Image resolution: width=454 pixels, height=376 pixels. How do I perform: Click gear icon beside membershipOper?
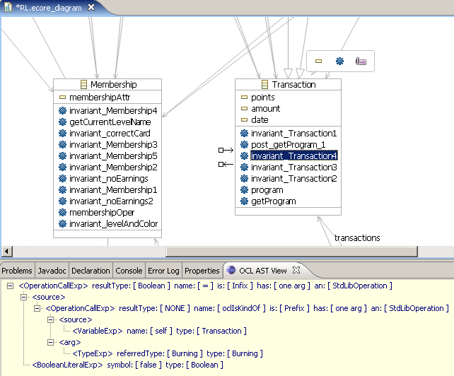click(x=62, y=212)
